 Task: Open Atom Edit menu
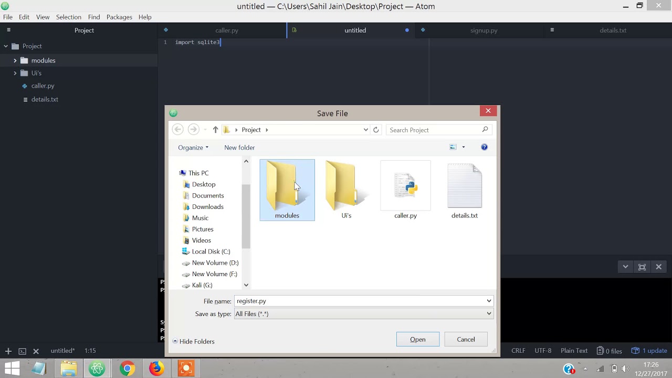pos(24,17)
